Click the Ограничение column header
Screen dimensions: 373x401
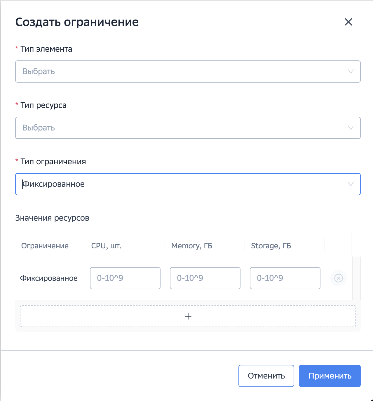(45, 245)
